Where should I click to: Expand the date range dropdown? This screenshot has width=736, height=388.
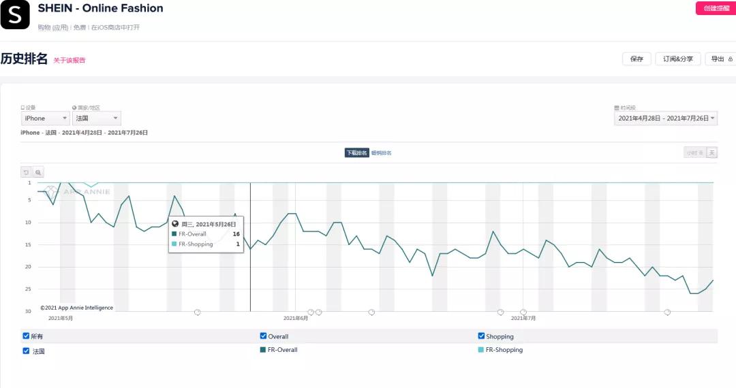666,118
